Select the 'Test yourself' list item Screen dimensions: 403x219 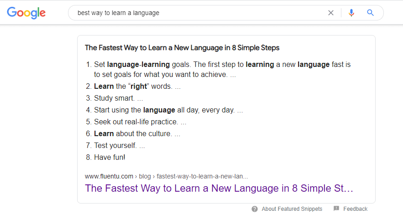(x=119, y=146)
